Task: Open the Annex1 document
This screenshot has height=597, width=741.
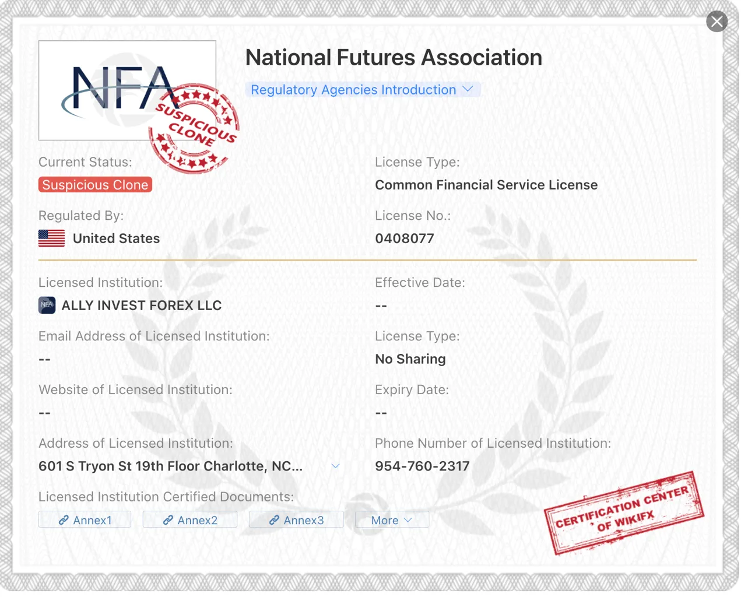Action: [85, 520]
